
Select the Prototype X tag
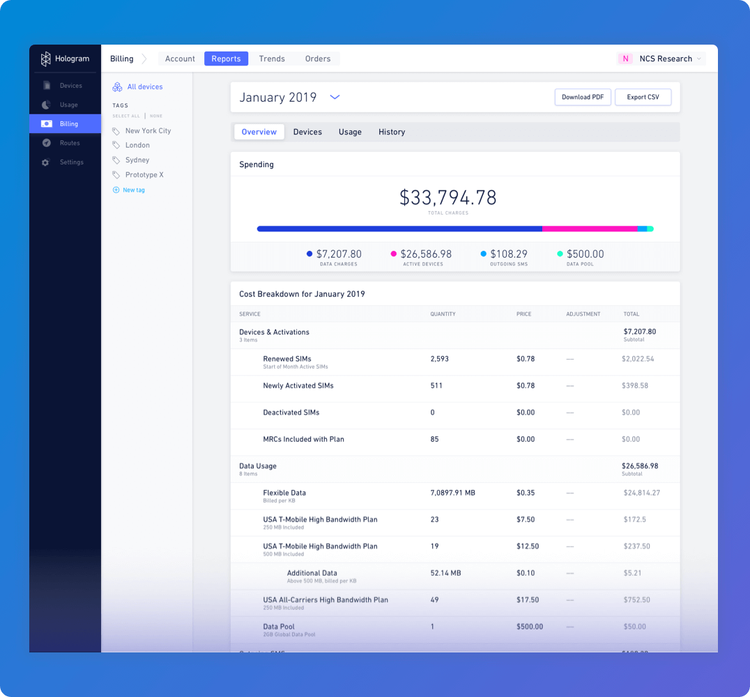pyautogui.click(x=144, y=175)
